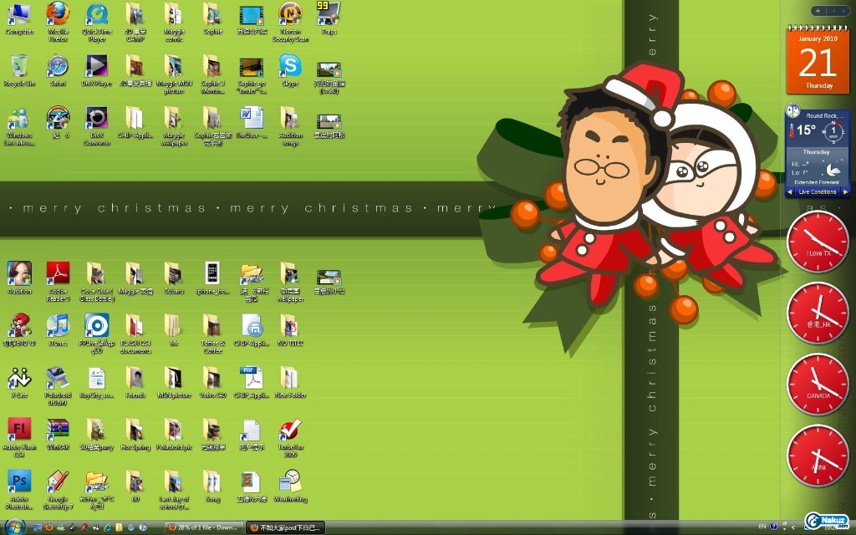Open the Recycle Bin
The image size is (856, 535).
(19, 67)
